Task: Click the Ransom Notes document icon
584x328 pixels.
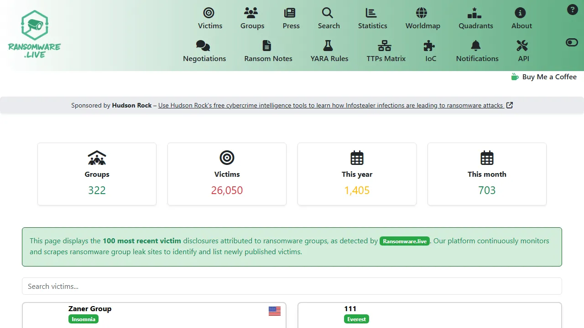Action: point(267,46)
